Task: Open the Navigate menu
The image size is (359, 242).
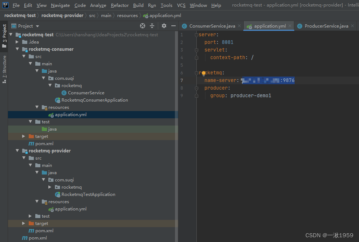Action: (x=60, y=5)
